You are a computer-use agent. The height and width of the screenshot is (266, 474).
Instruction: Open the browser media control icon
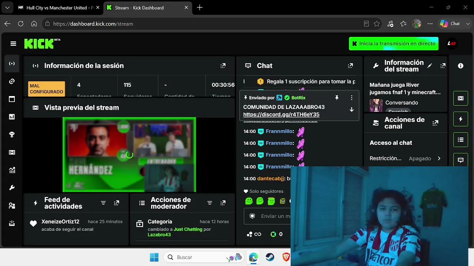(390, 24)
